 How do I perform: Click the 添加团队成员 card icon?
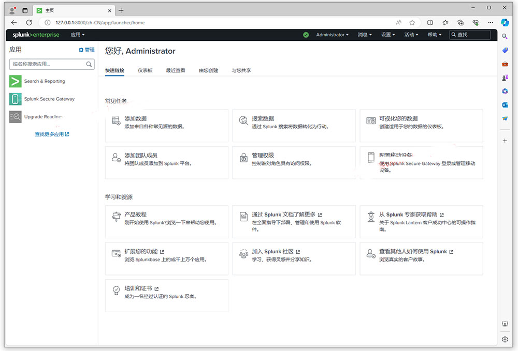(x=116, y=157)
